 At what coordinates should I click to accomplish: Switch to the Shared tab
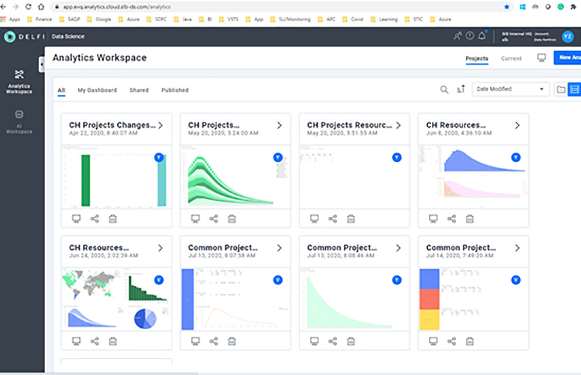pos(139,90)
